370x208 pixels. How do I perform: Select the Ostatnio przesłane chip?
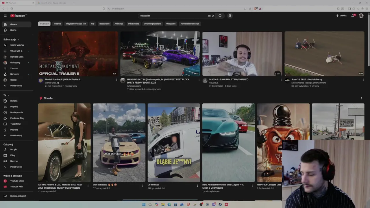pyautogui.click(x=153, y=24)
